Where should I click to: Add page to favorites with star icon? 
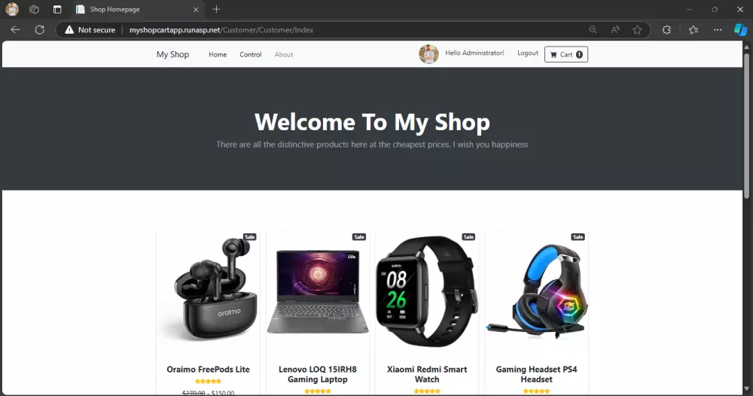637,30
